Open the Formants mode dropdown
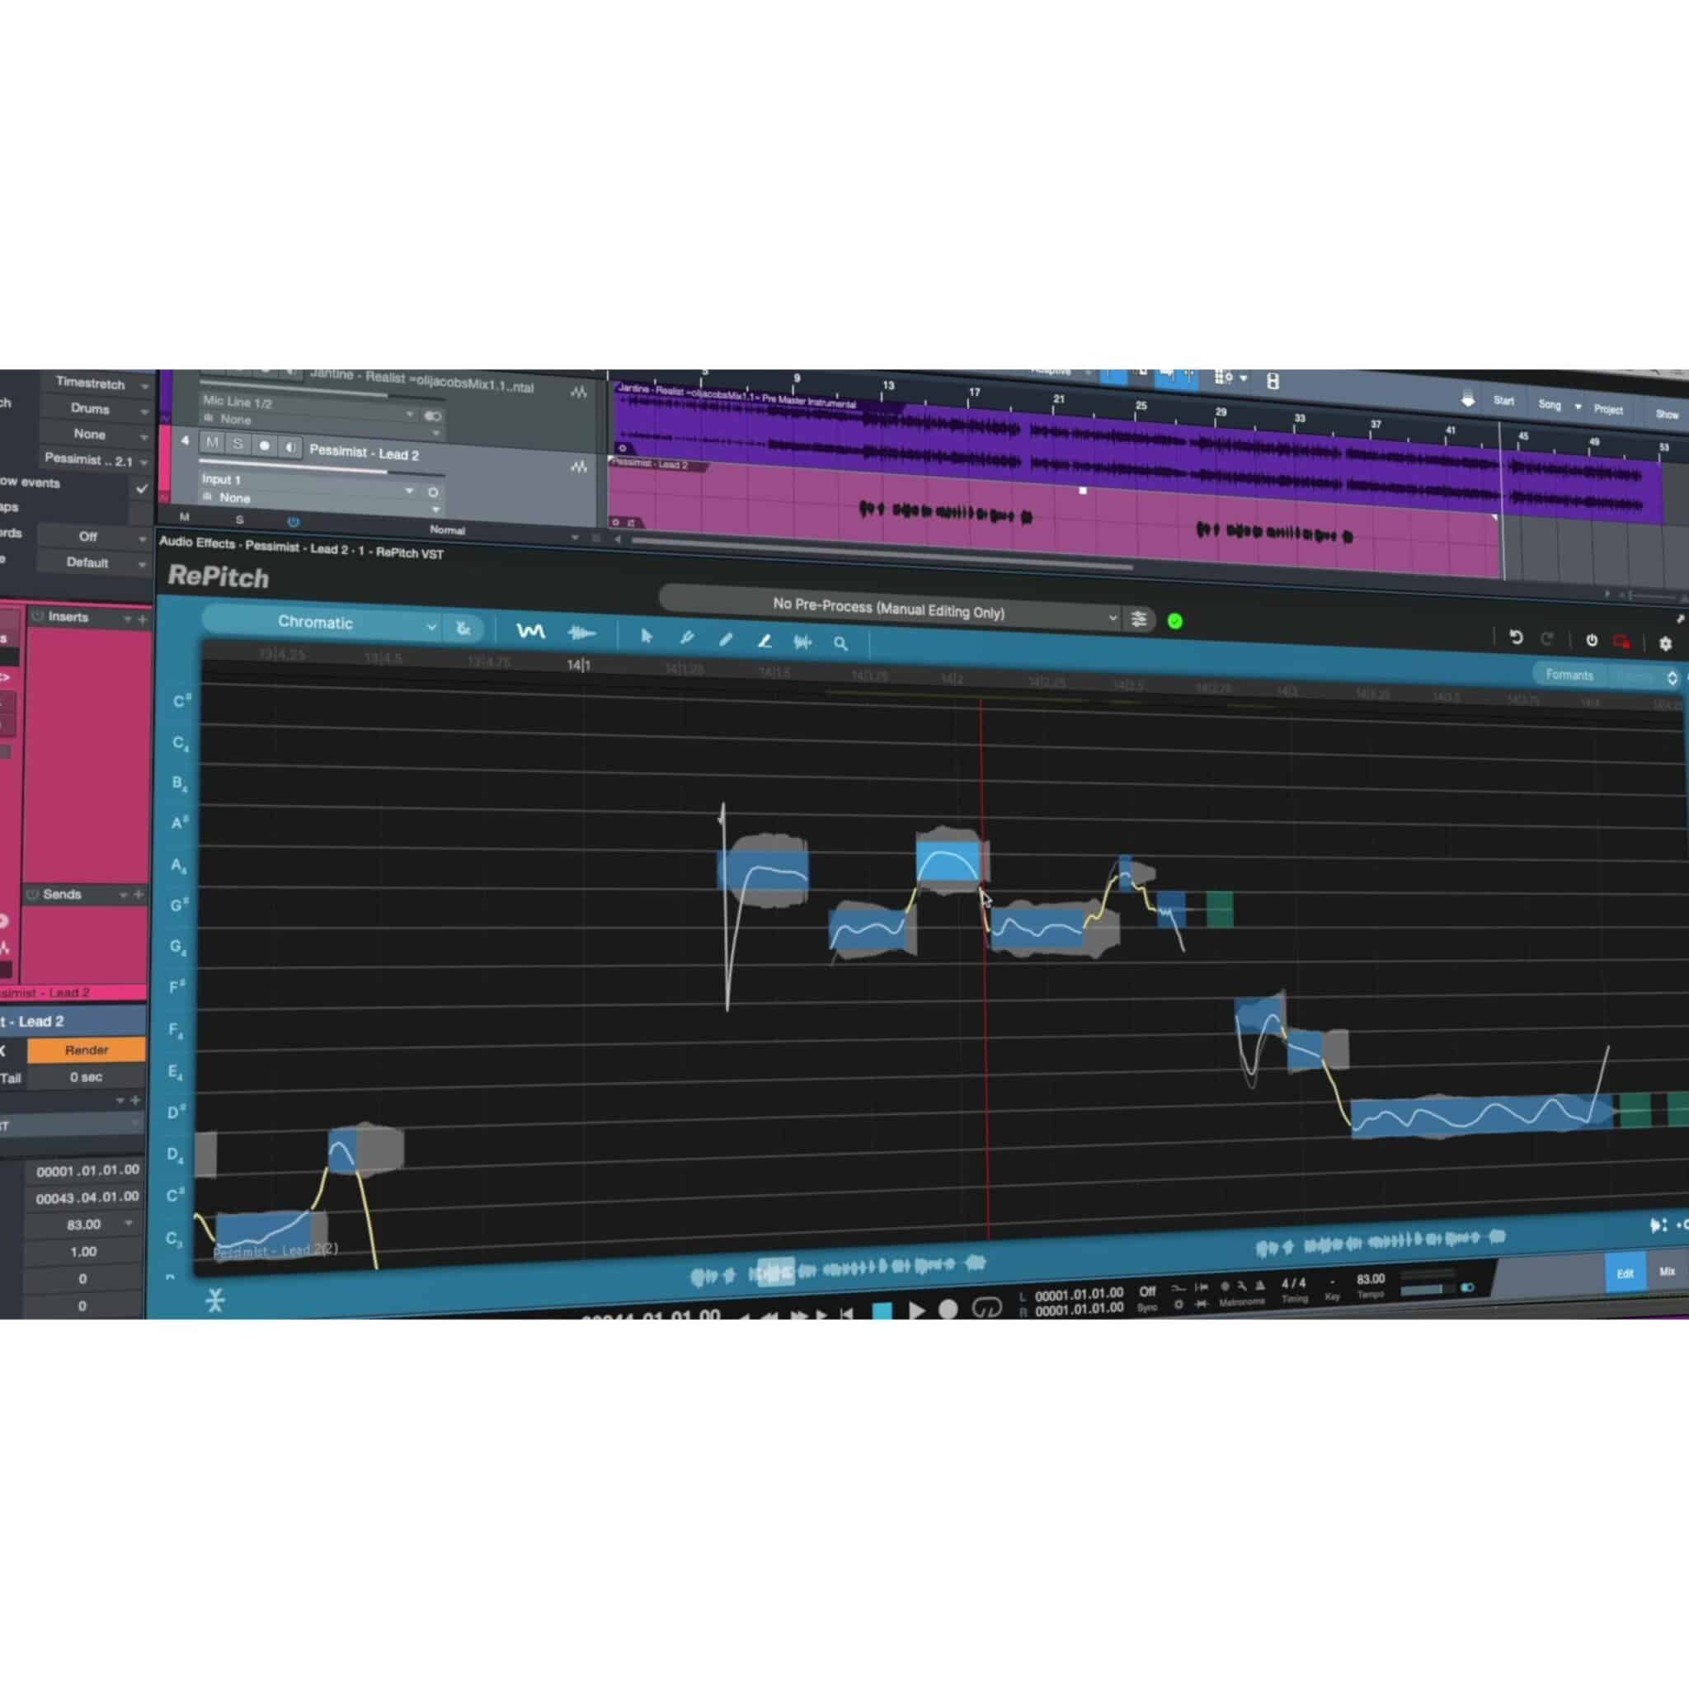The image size is (1689, 1689). tap(1606, 675)
